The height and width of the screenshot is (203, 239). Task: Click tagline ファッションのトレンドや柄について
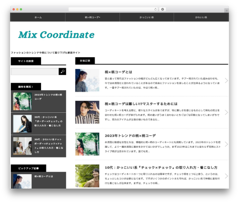click(45, 53)
